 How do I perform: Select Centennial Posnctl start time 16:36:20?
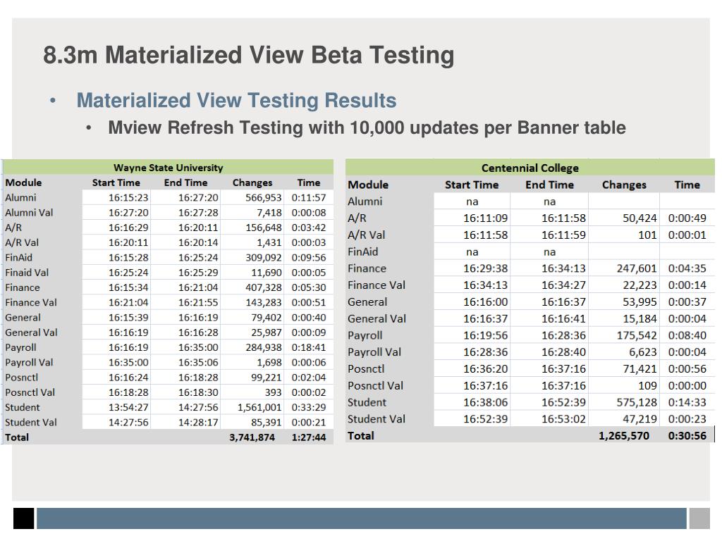(485, 369)
